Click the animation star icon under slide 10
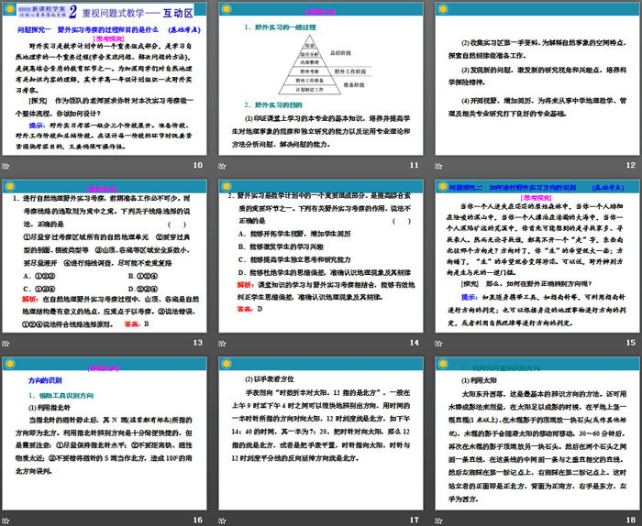Image resolution: width=642 pixels, height=526 pixels. tap(6, 166)
